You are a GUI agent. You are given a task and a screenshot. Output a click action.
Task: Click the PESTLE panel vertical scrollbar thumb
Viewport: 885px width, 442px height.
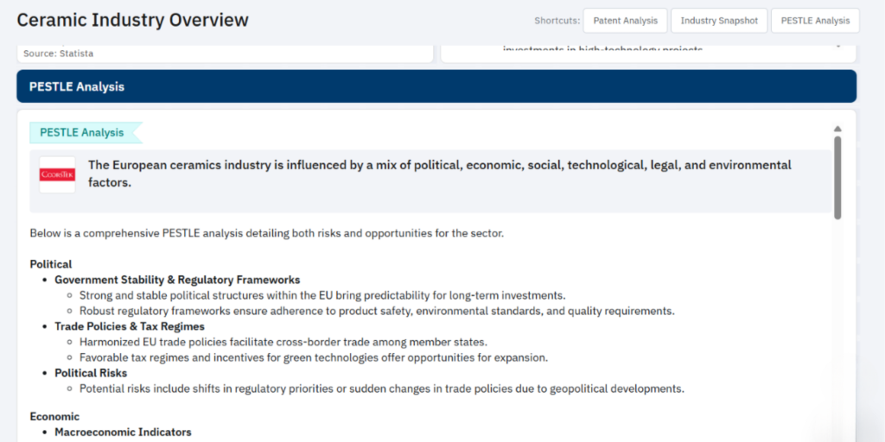pos(837,176)
